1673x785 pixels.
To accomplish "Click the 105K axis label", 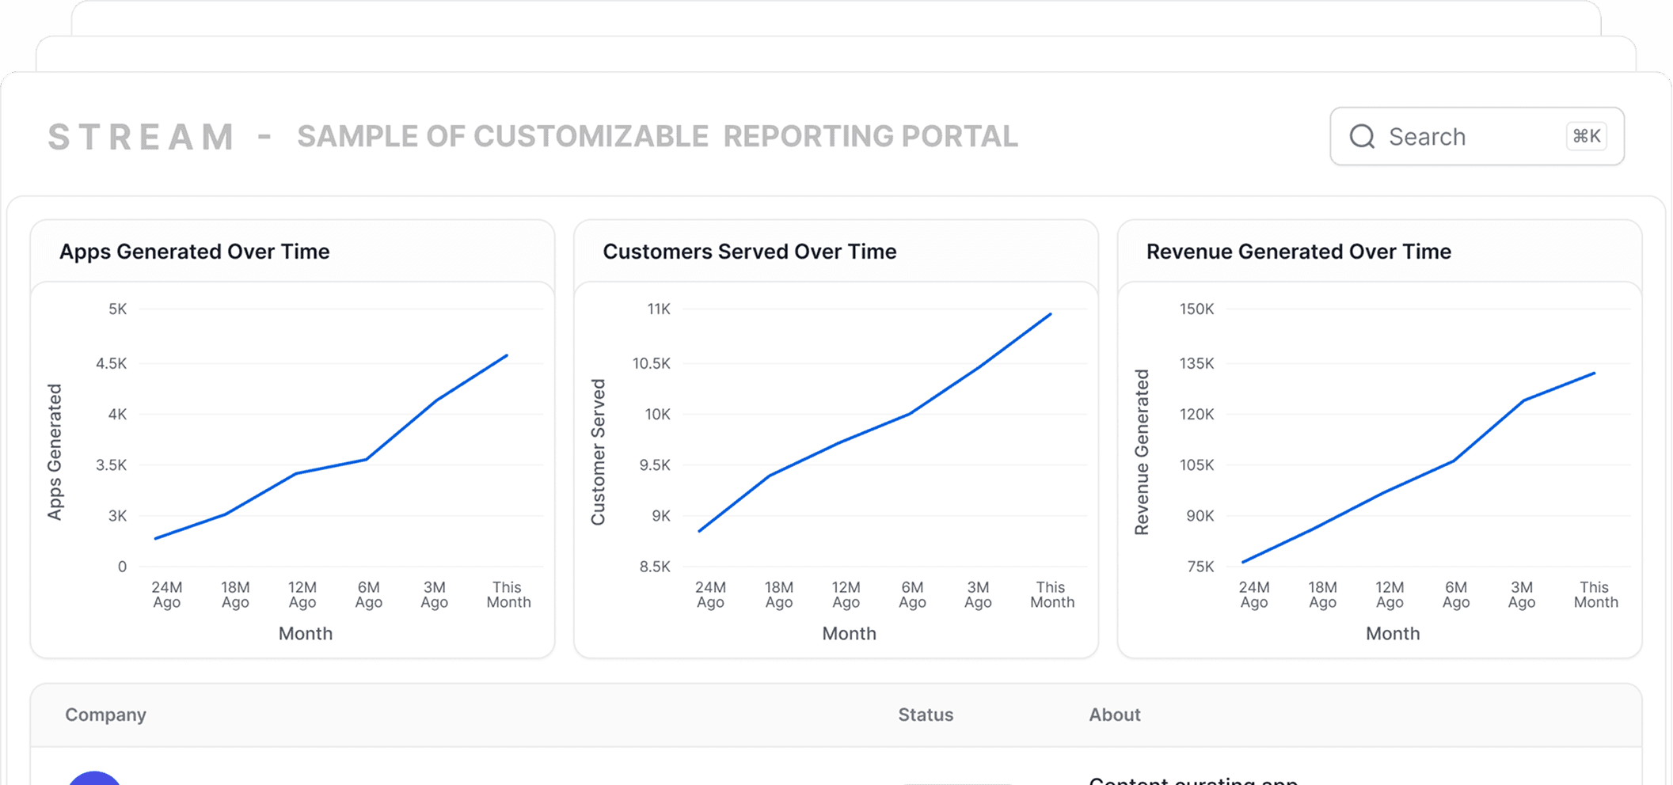I will point(1196,465).
